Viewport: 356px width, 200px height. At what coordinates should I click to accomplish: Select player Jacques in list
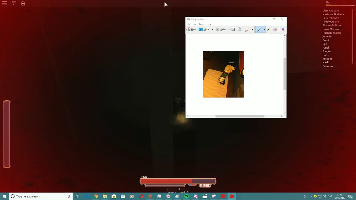327,59
